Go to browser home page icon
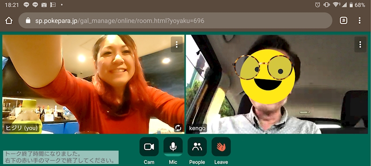Viewport: 371px width, 166px height. [x=9, y=21]
